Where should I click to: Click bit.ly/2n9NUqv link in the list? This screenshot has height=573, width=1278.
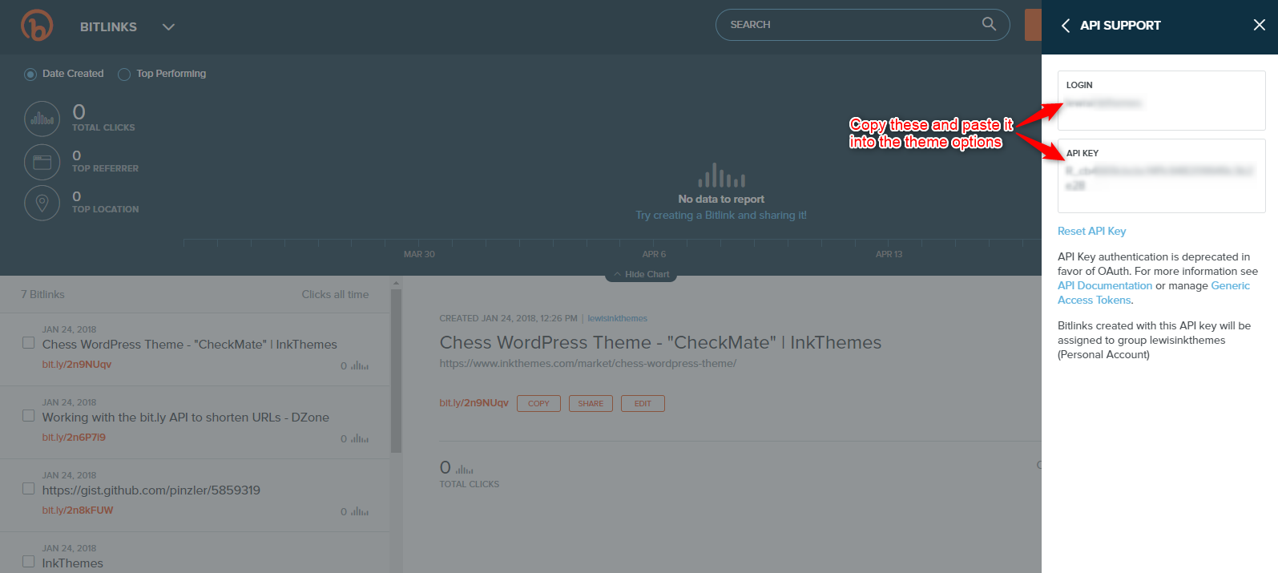[x=77, y=365]
